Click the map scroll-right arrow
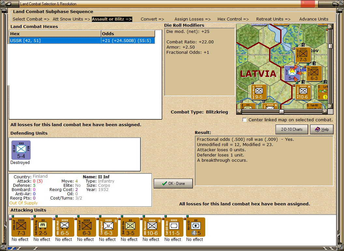Image resolution: width=344 pixels, height=251 pixels. point(325,111)
